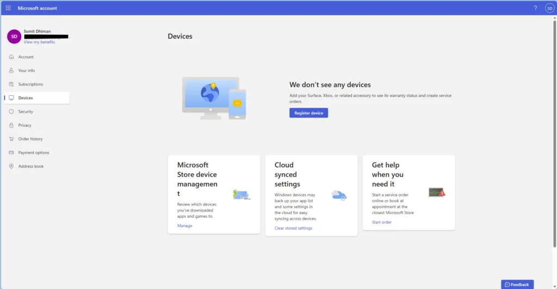Click the Manage link for Store devices
Viewport: 557px width, 289px height.
(x=184, y=225)
